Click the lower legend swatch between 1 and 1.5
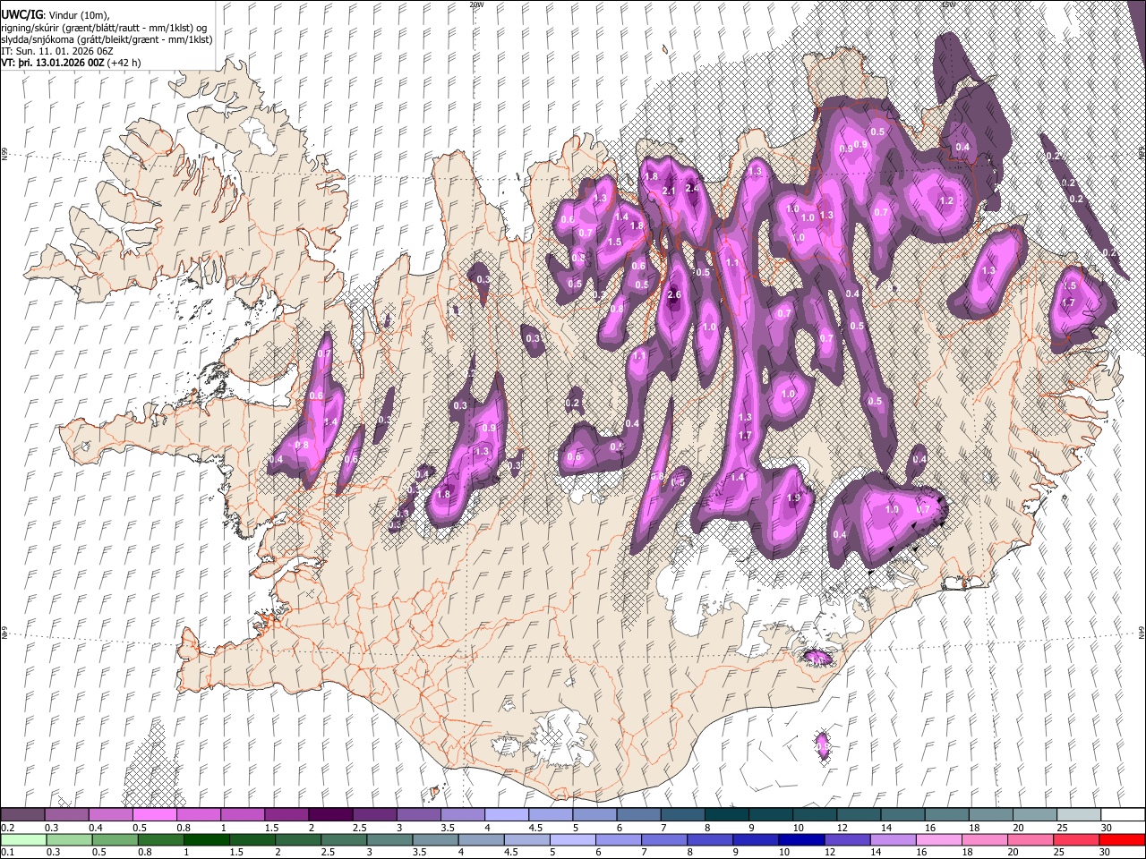 click(x=207, y=839)
